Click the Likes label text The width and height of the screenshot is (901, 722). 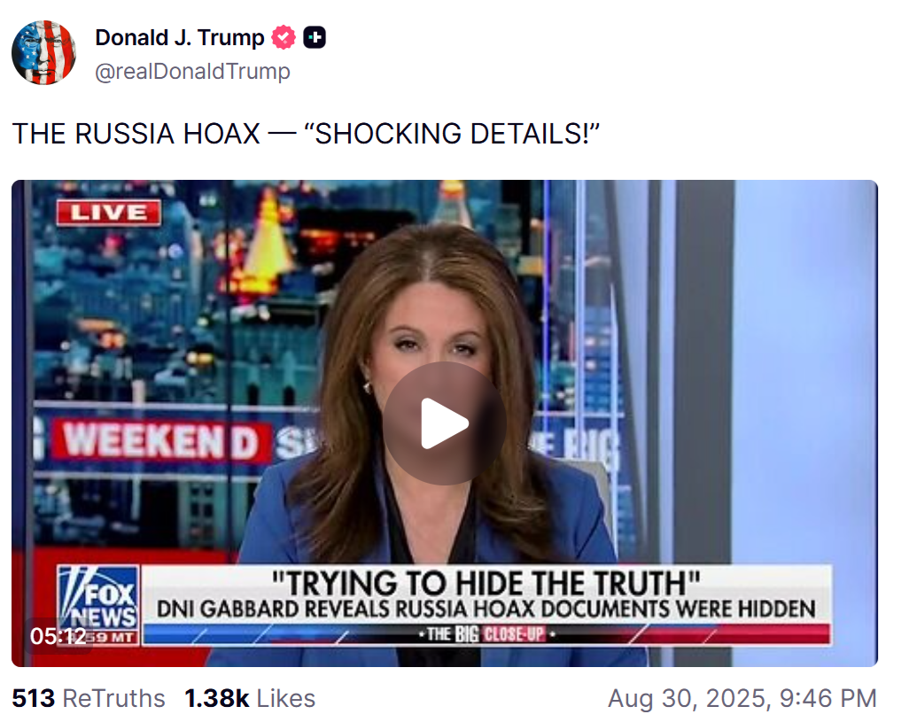click(x=285, y=698)
